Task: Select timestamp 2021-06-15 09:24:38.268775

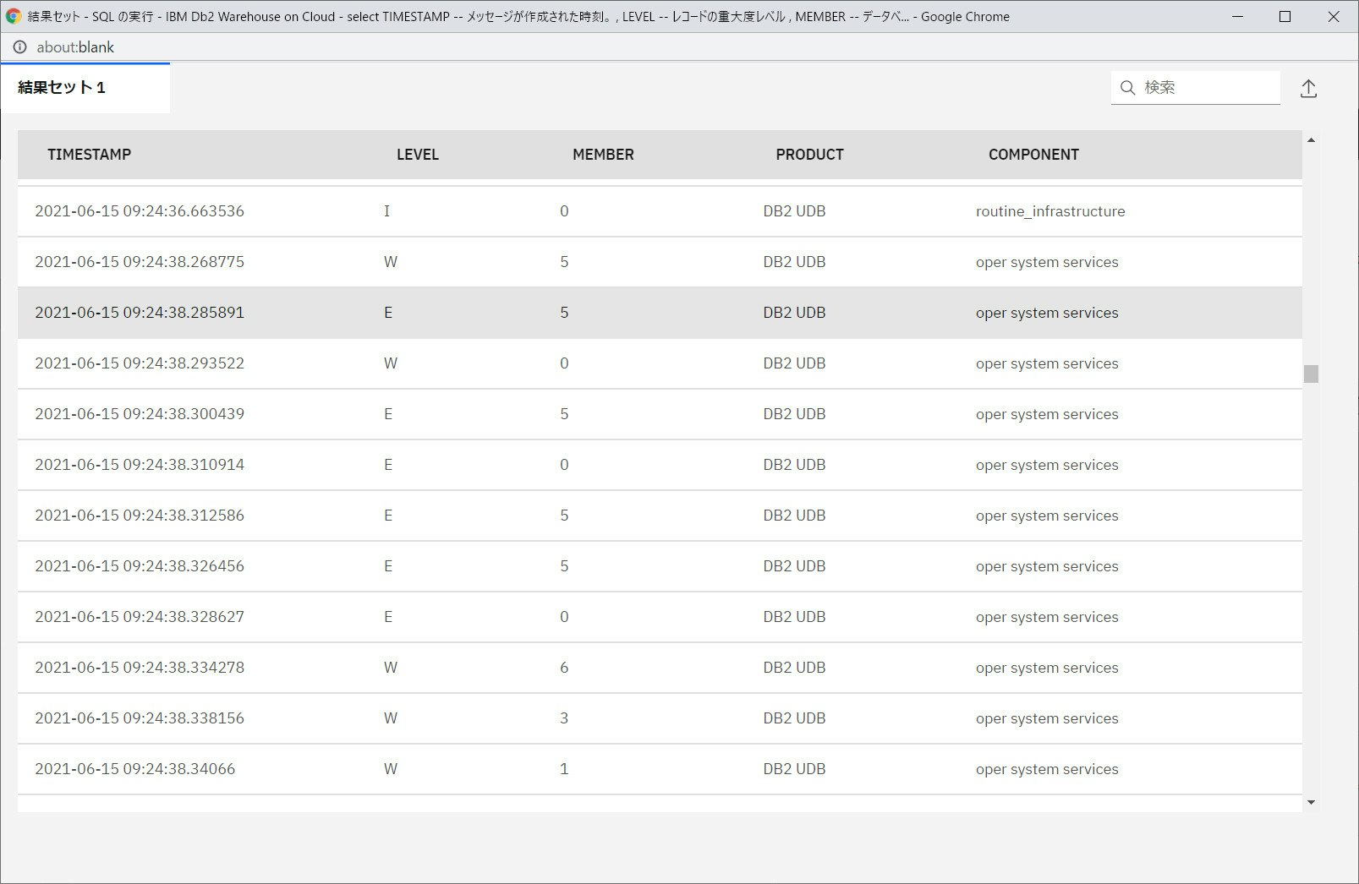Action: [140, 262]
